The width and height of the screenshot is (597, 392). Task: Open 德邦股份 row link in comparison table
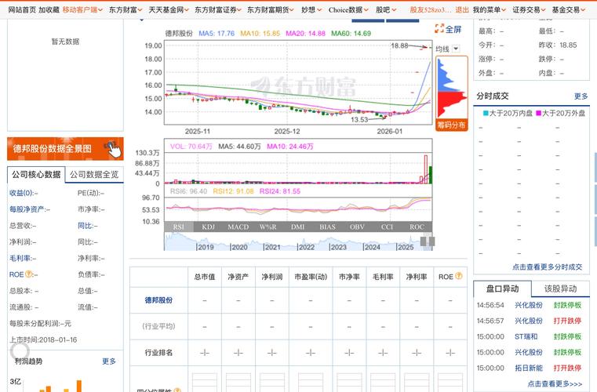tap(158, 300)
